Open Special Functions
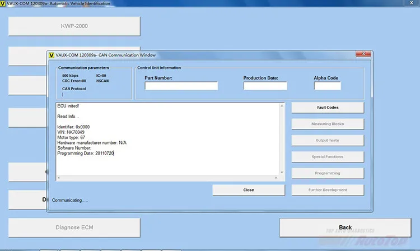Image resolution: width=420 pixels, height=251 pixels. pos(328,157)
